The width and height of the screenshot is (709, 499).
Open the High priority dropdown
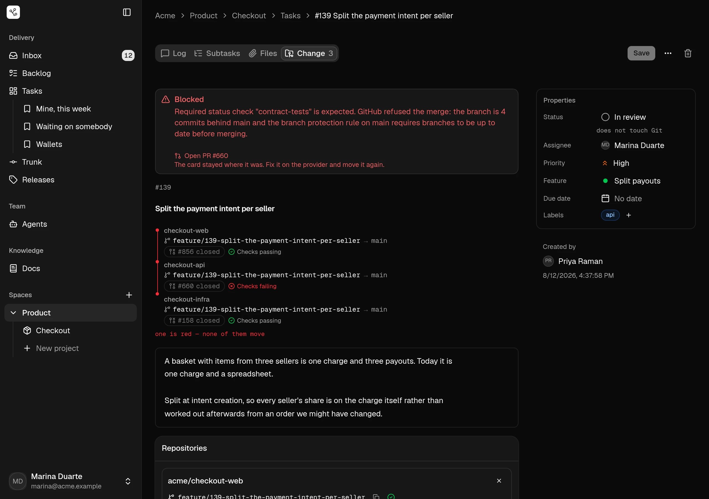(x=615, y=163)
